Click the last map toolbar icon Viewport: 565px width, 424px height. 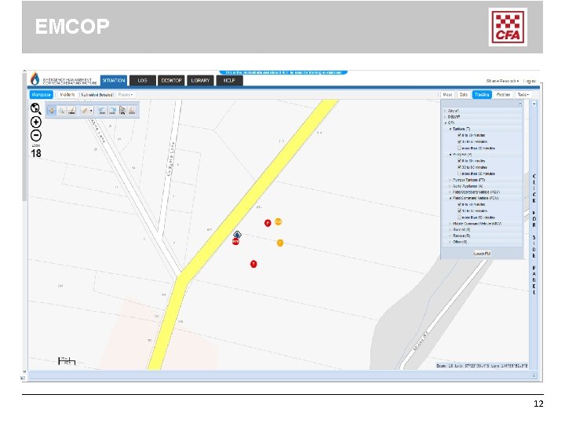coord(132,111)
